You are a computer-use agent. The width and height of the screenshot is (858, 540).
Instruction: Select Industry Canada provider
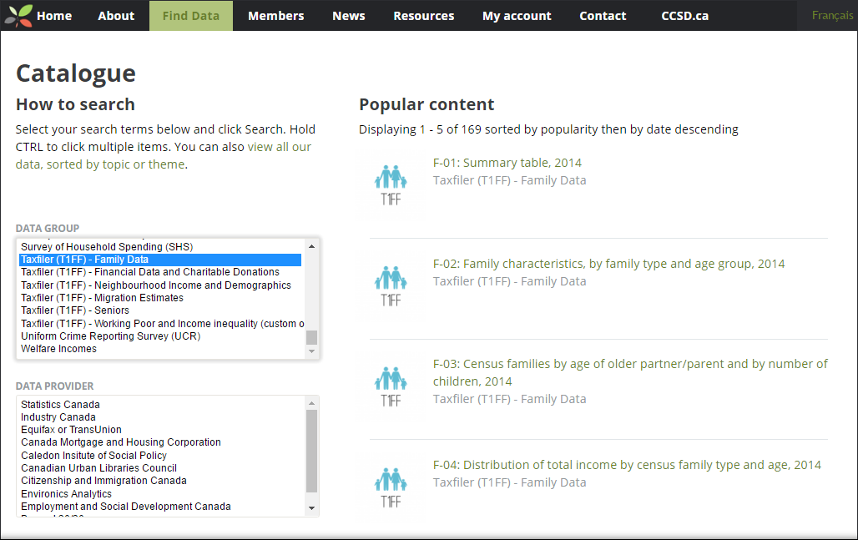(160, 417)
